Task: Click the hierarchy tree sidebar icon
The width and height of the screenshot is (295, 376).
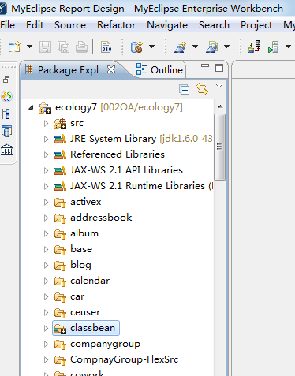Action: point(6,114)
